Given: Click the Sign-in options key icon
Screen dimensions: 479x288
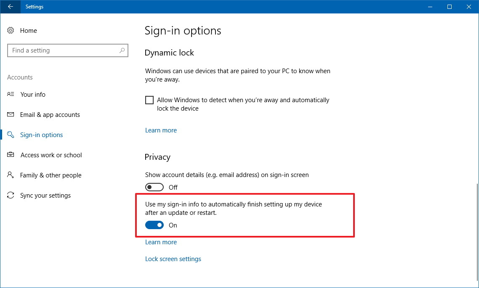Looking at the screenshot, I should click(x=11, y=135).
